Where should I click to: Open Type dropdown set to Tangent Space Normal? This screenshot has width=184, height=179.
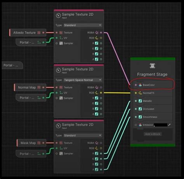(83, 80)
